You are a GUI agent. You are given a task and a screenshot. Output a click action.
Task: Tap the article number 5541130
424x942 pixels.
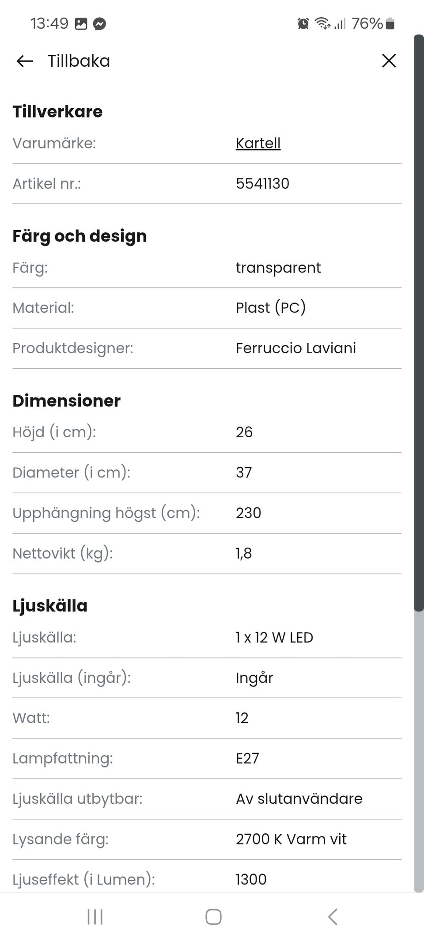point(262,184)
